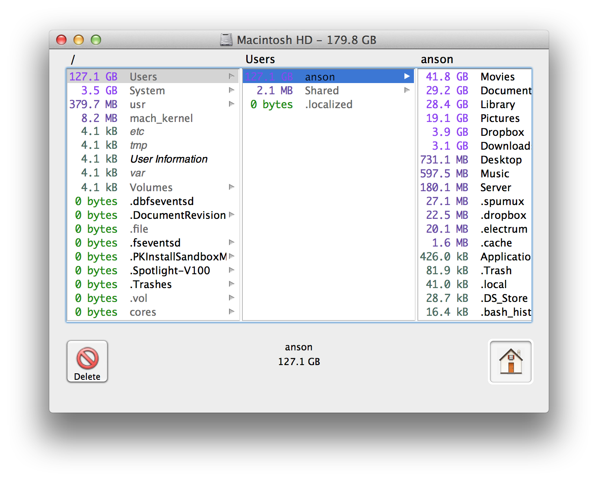Expand the Volumes folder arrow
Screen dimensions: 598x481
232,187
